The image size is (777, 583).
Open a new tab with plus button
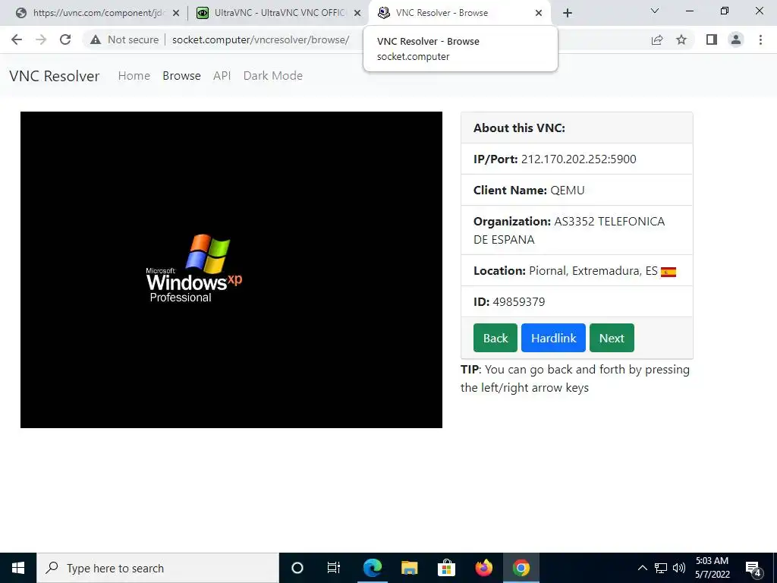point(568,13)
